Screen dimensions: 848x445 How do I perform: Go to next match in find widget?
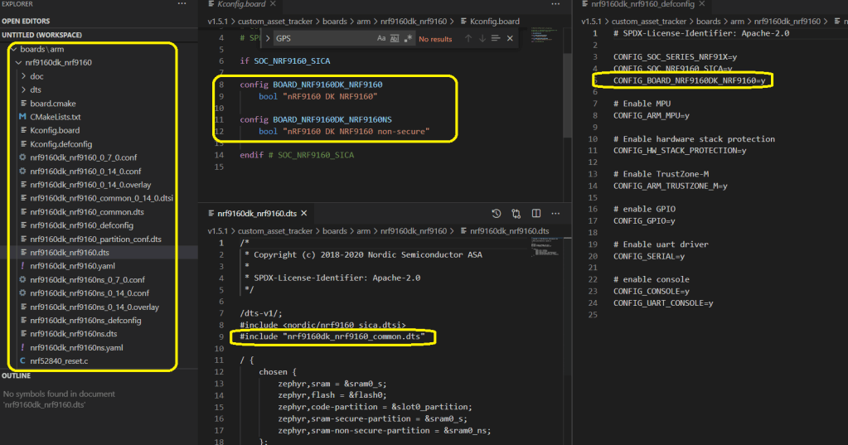[x=482, y=38]
